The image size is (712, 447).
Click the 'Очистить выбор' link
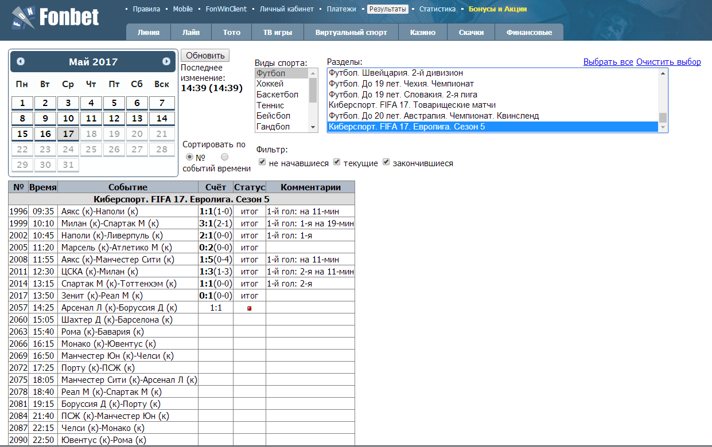coord(668,62)
